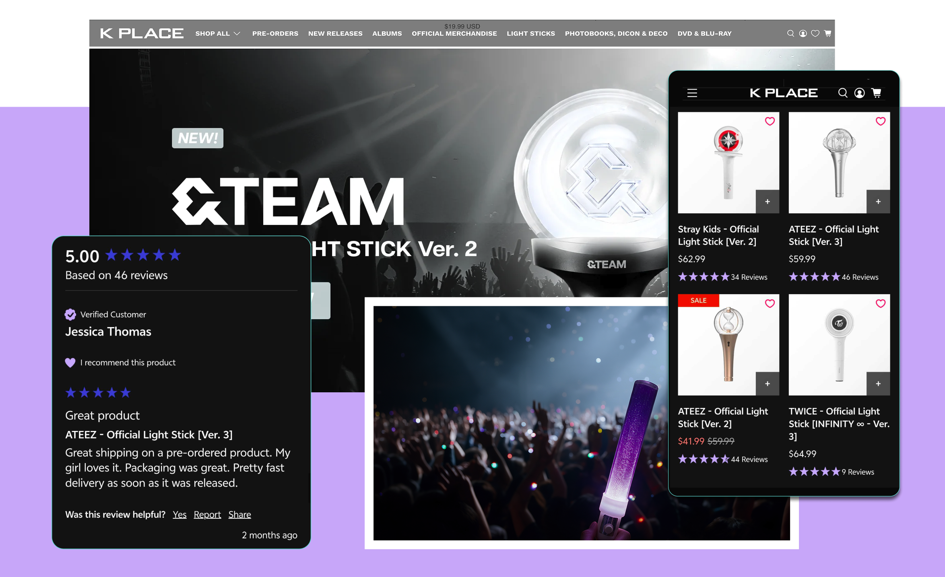Favorite the ATEEZ Ver. 3 light stick
Screen dimensions: 945x577
pos(881,122)
